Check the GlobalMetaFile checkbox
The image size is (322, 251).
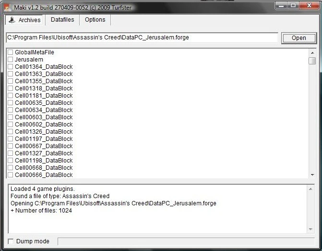(x=10, y=52)
